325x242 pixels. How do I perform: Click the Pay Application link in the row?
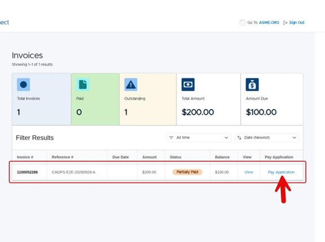pyautogui.click(x=281, y=172)
